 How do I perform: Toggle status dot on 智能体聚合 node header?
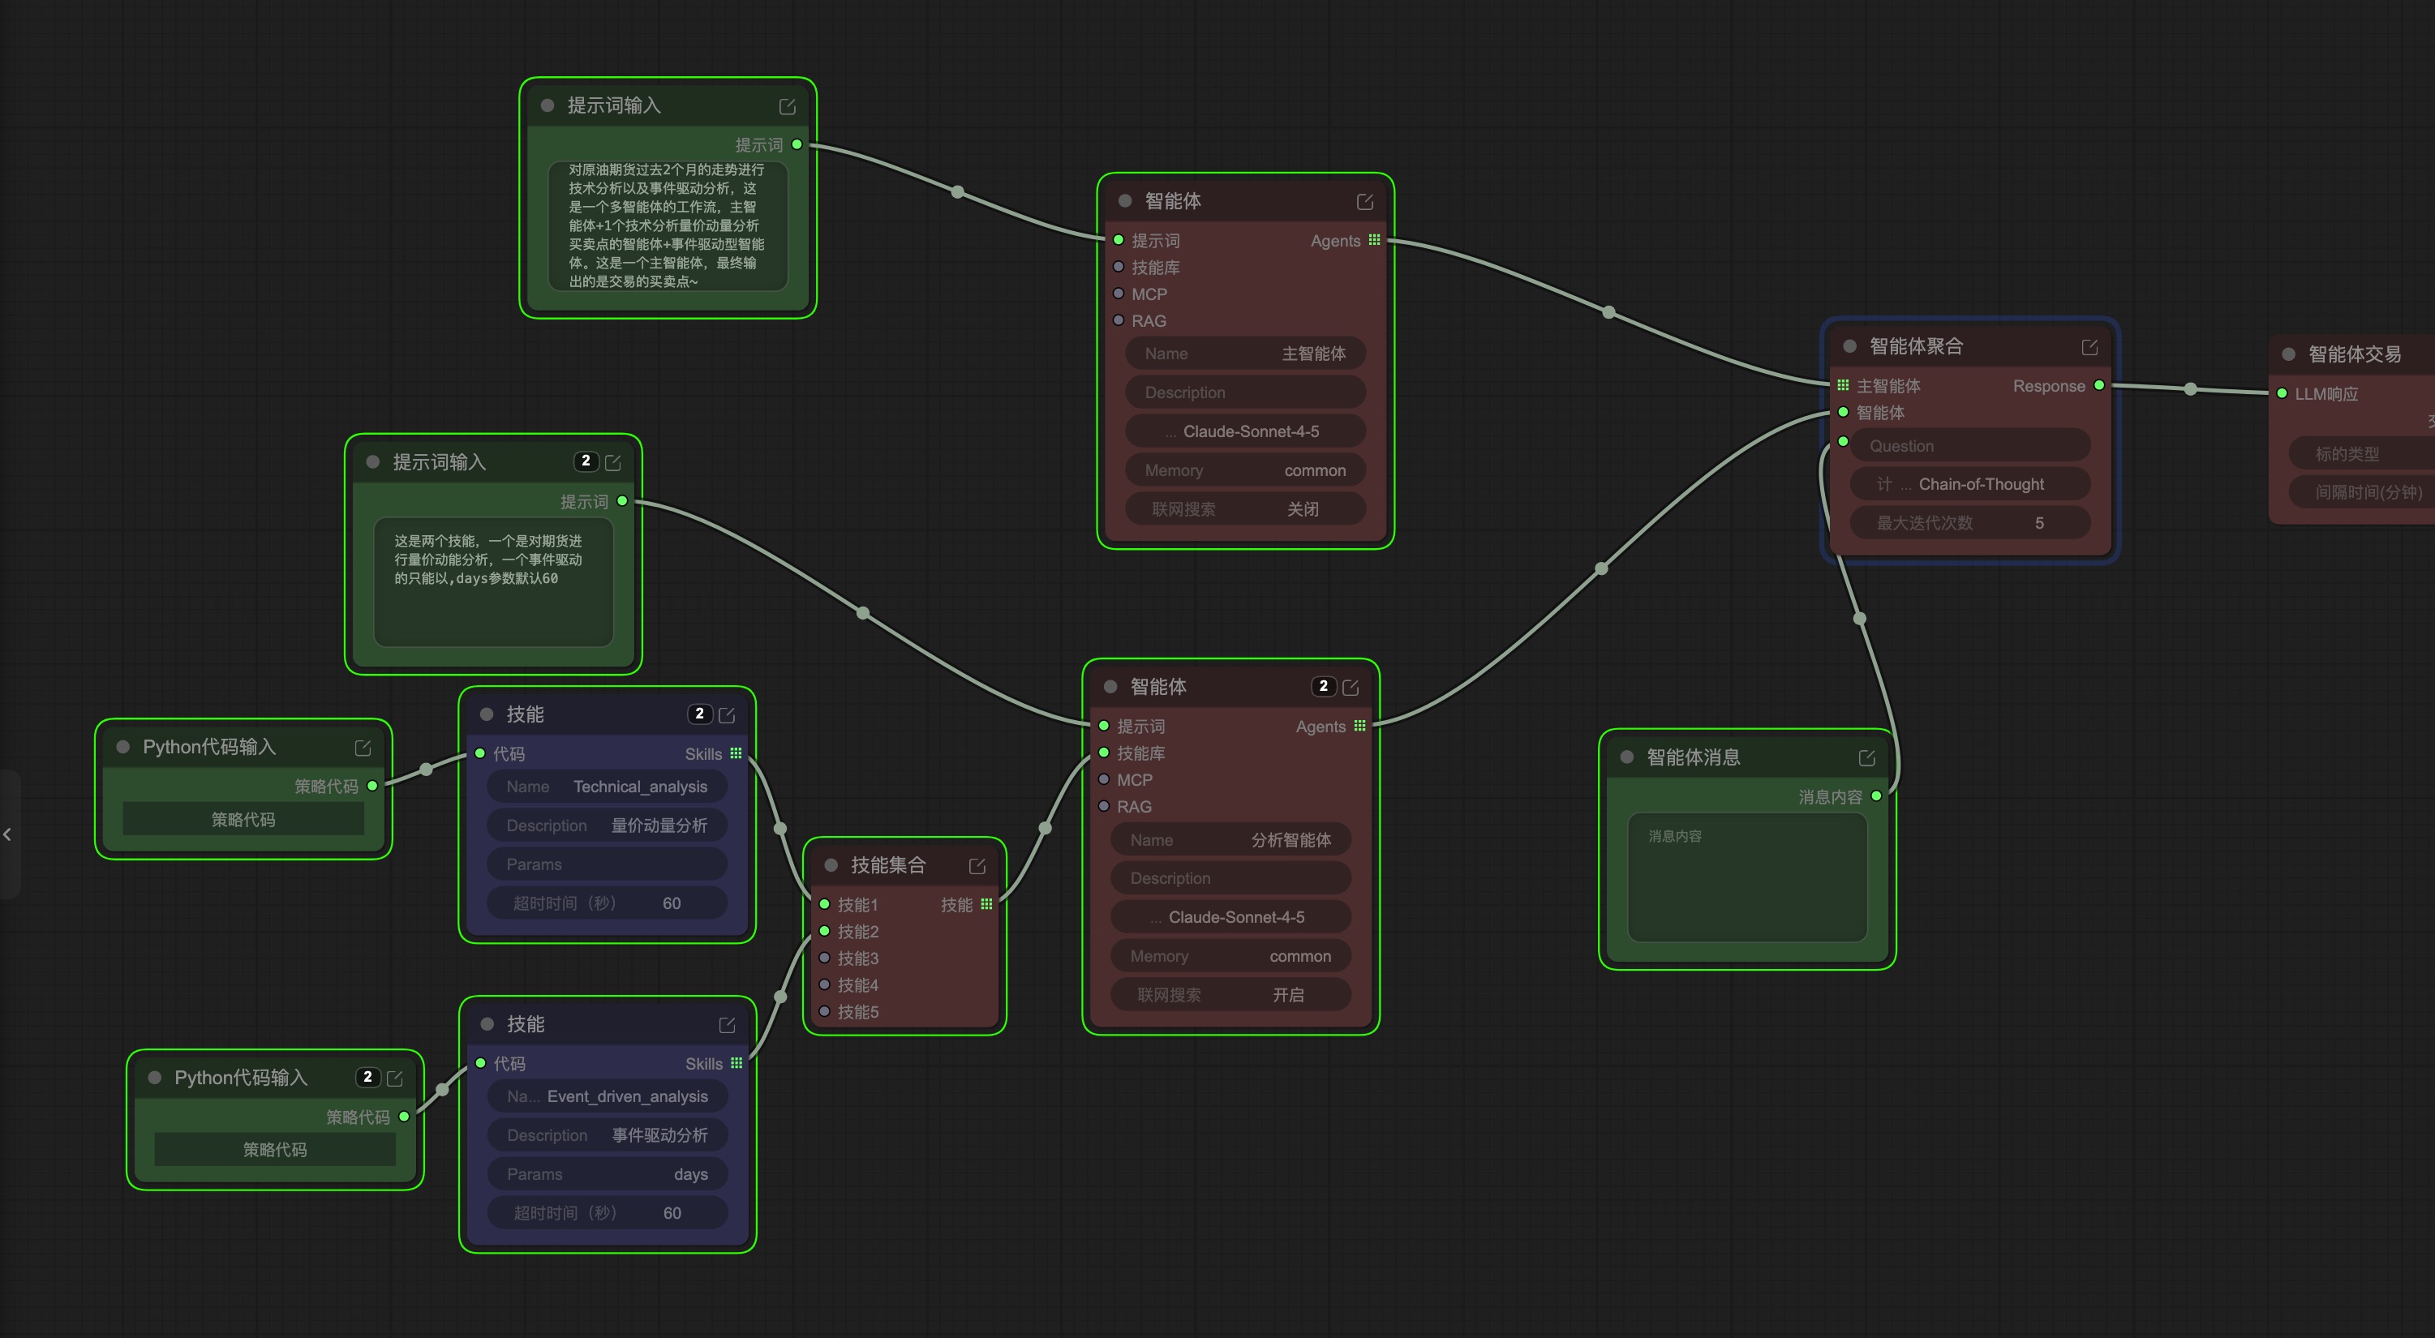pyautogui.click(x=1849, y=347)
